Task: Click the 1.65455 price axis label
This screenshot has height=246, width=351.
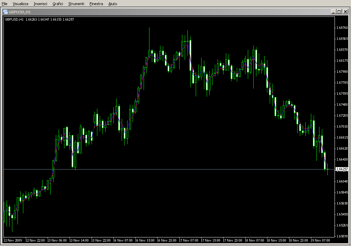Action: 342,214
